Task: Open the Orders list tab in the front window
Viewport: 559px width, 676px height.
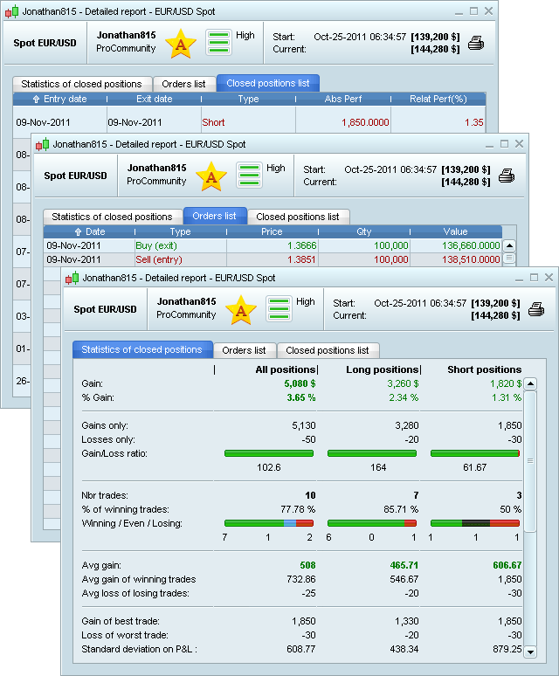Action: 244,350
